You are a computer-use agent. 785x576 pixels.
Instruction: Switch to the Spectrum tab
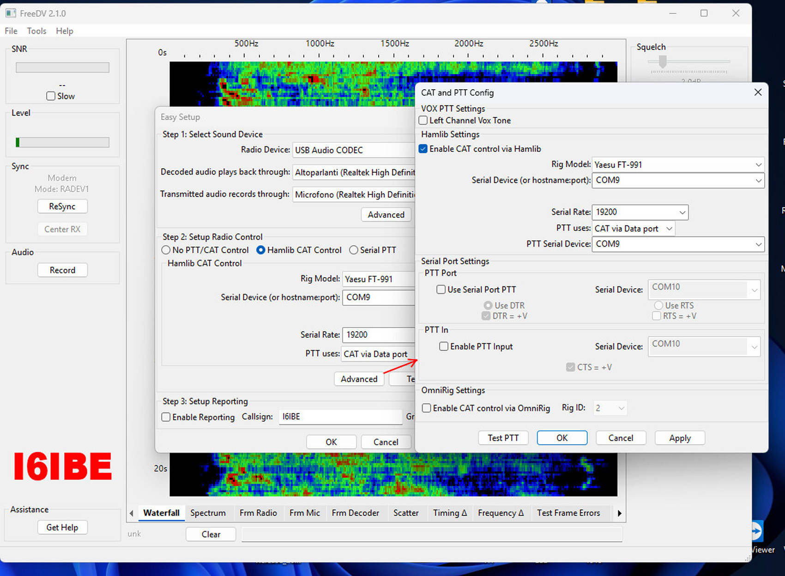click(x=208, y=513)
